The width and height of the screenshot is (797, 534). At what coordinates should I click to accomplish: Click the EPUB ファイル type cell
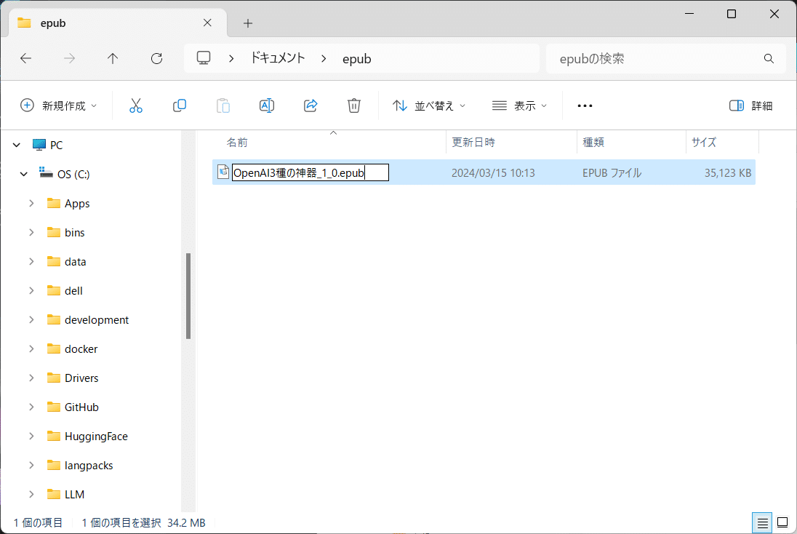pyautogui.click(x=612, y=173)
